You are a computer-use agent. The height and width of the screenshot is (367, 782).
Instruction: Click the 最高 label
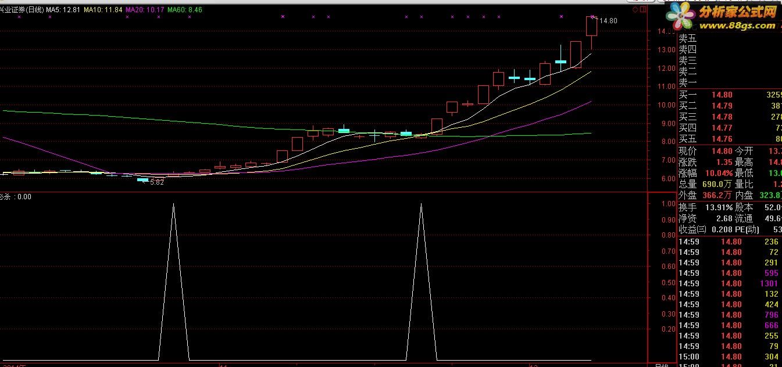click(744, 162)
